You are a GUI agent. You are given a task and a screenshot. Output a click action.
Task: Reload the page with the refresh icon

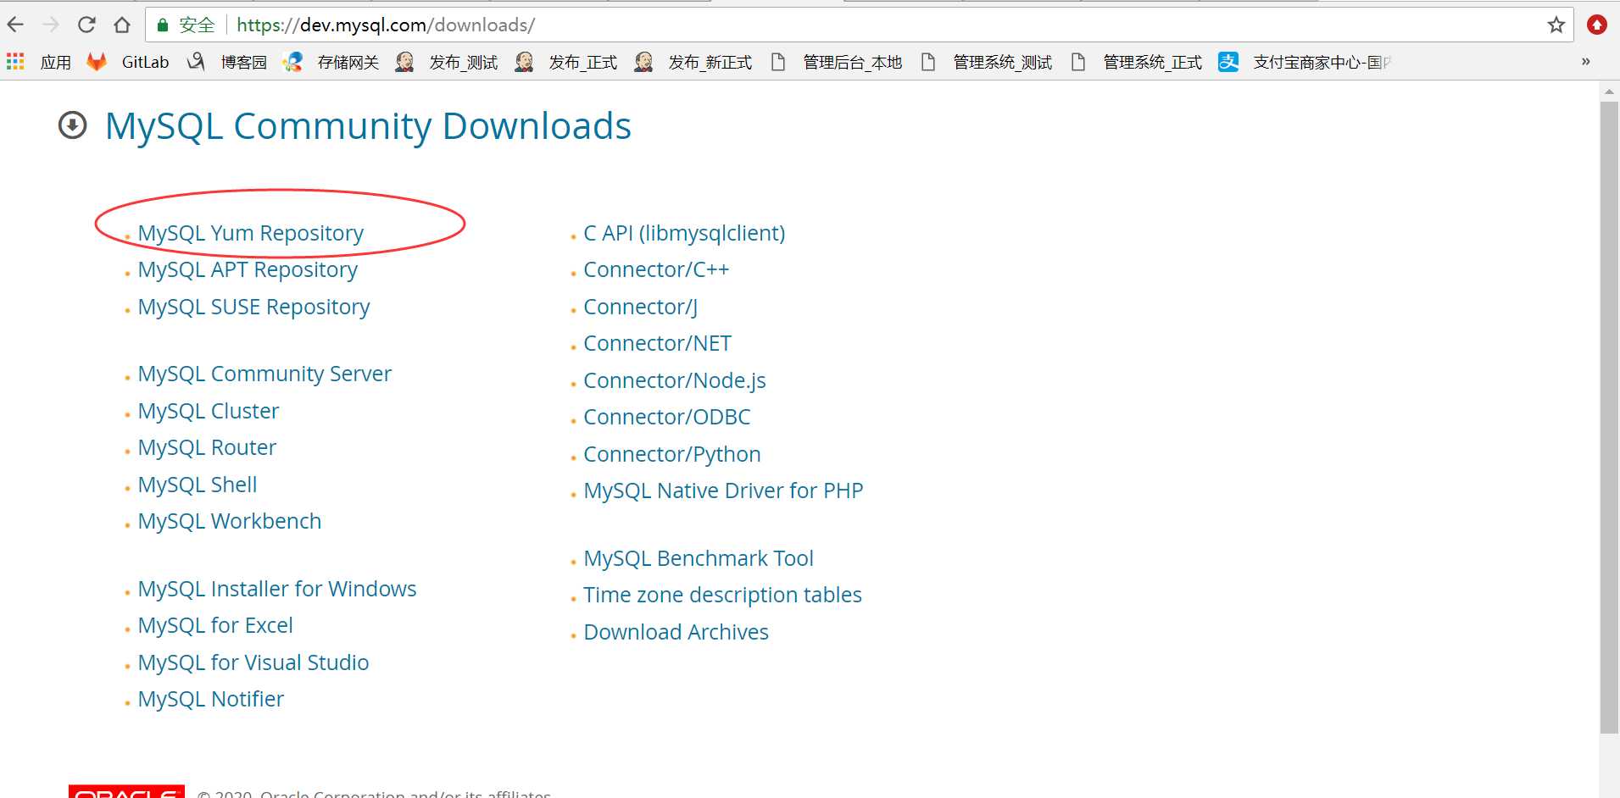click(x=86, y=25)
